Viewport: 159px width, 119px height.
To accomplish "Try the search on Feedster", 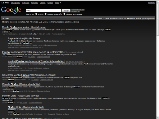I will [61, 22].
